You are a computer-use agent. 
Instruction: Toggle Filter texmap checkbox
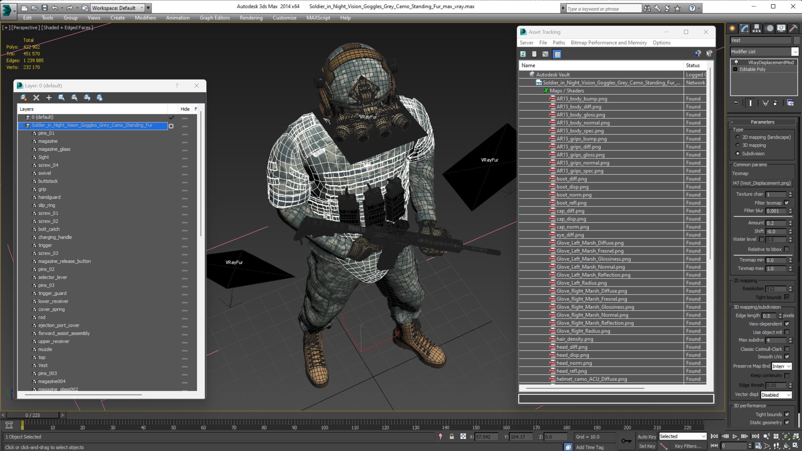point(787,203)
